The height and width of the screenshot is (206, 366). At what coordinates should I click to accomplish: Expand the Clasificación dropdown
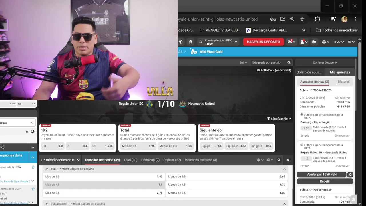pos(279,118)
